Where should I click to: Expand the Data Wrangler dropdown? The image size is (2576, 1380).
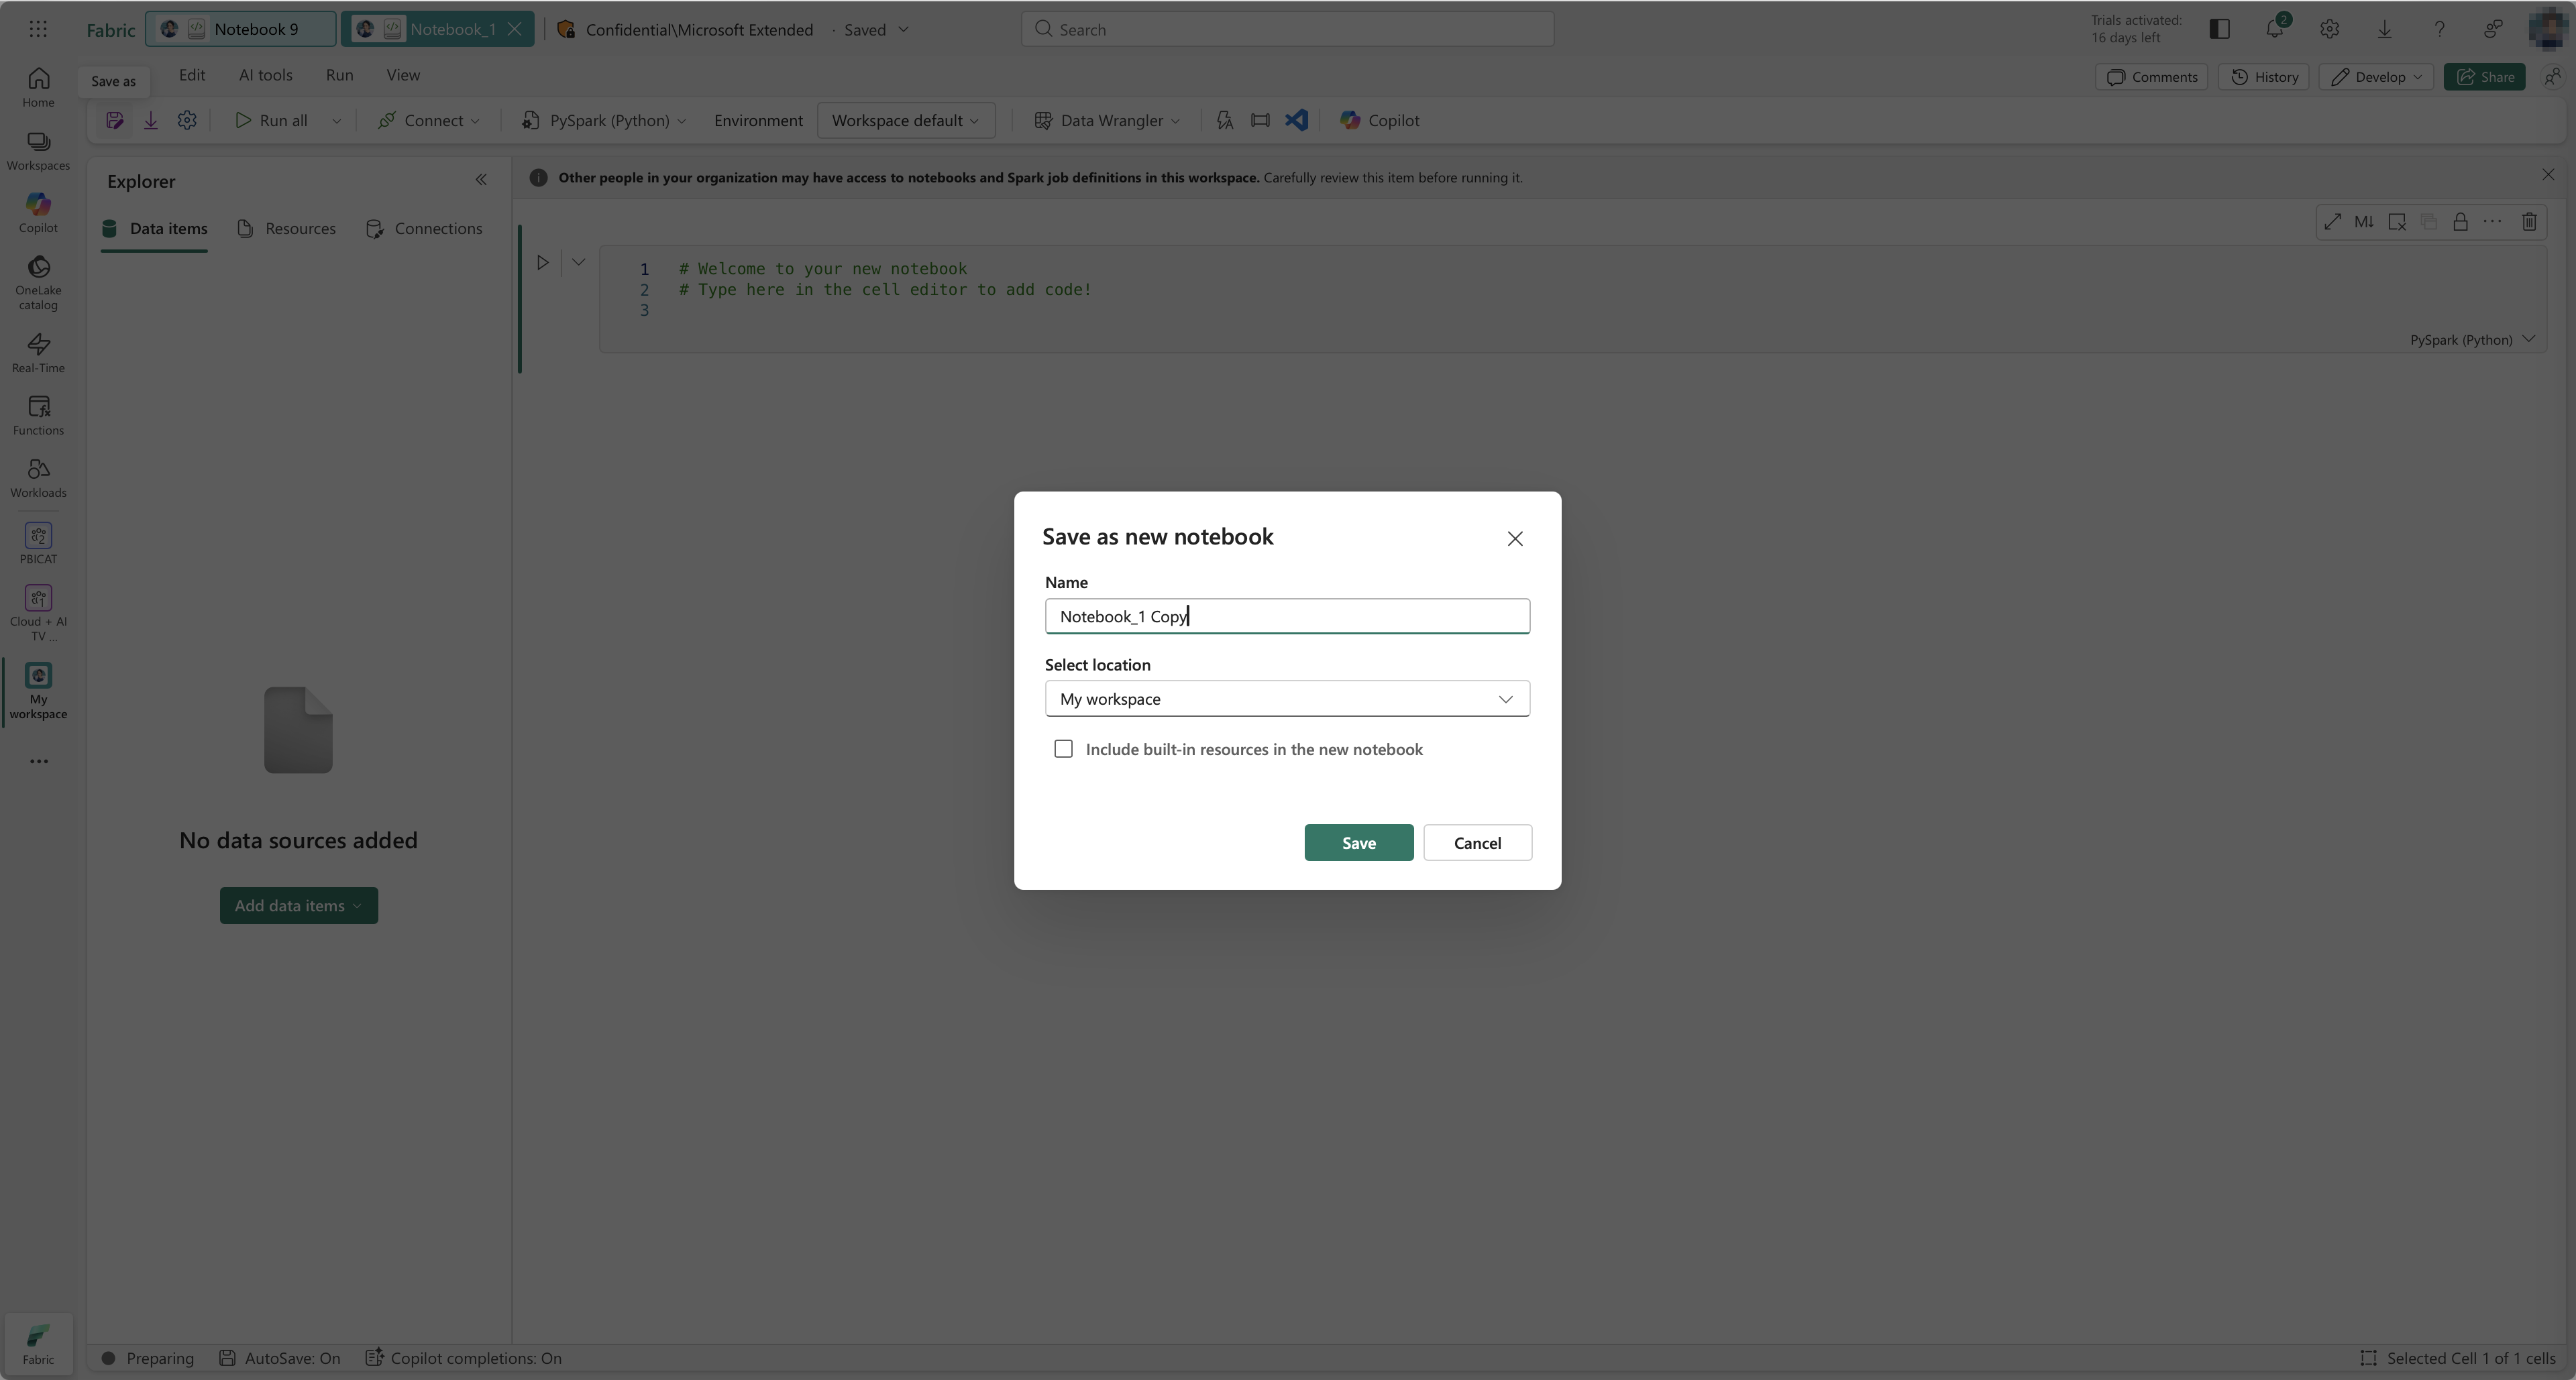(x=1176, y=121)
